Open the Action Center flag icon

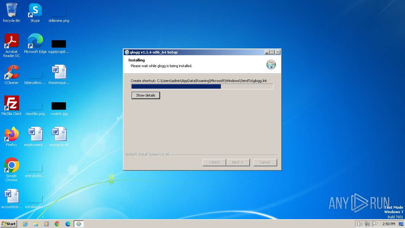[x=375, y=224]
